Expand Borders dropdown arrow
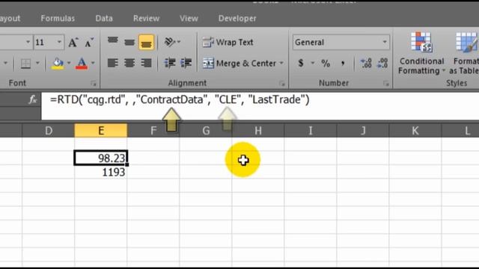The height and width of the screenshot is (269, 479). pos(37,63)
